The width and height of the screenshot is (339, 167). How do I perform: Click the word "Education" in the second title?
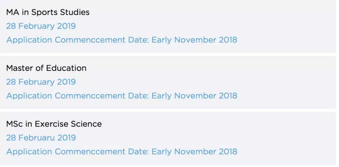pyautogui.click(x=66, y=68)
